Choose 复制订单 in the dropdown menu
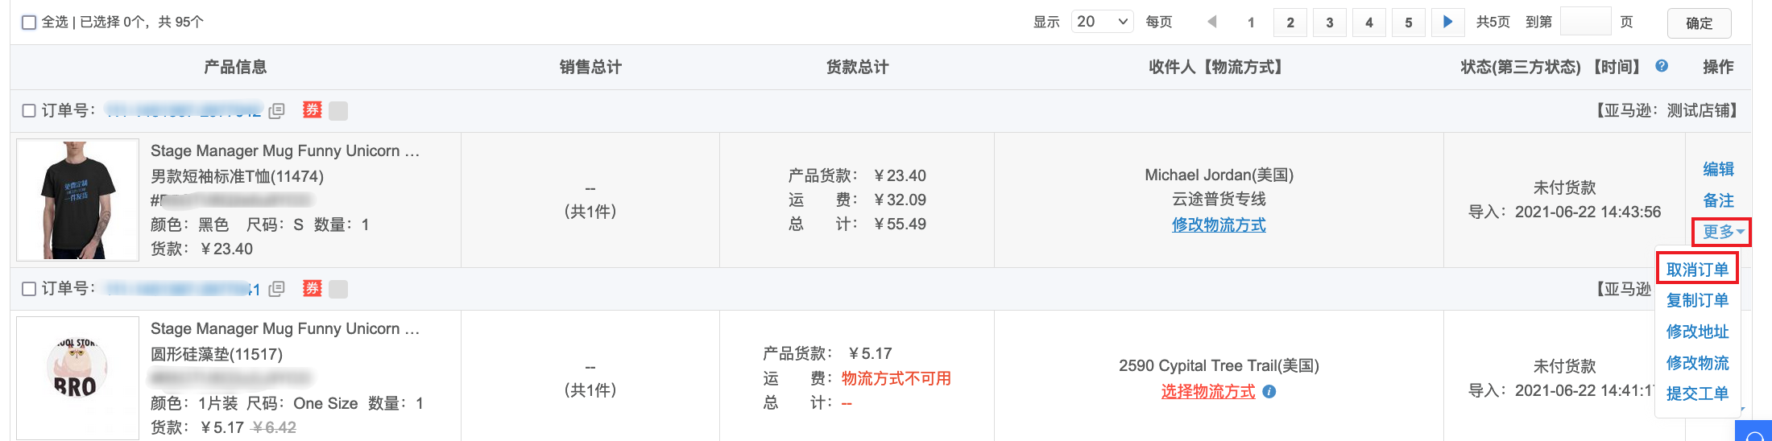 click(x=1697, y=300)
